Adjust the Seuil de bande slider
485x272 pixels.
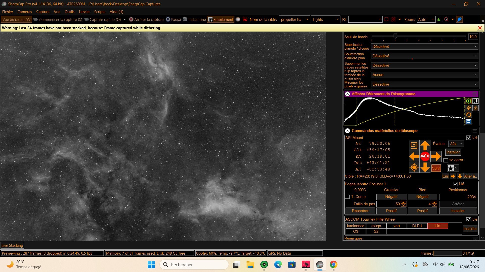tap(395, 36)
